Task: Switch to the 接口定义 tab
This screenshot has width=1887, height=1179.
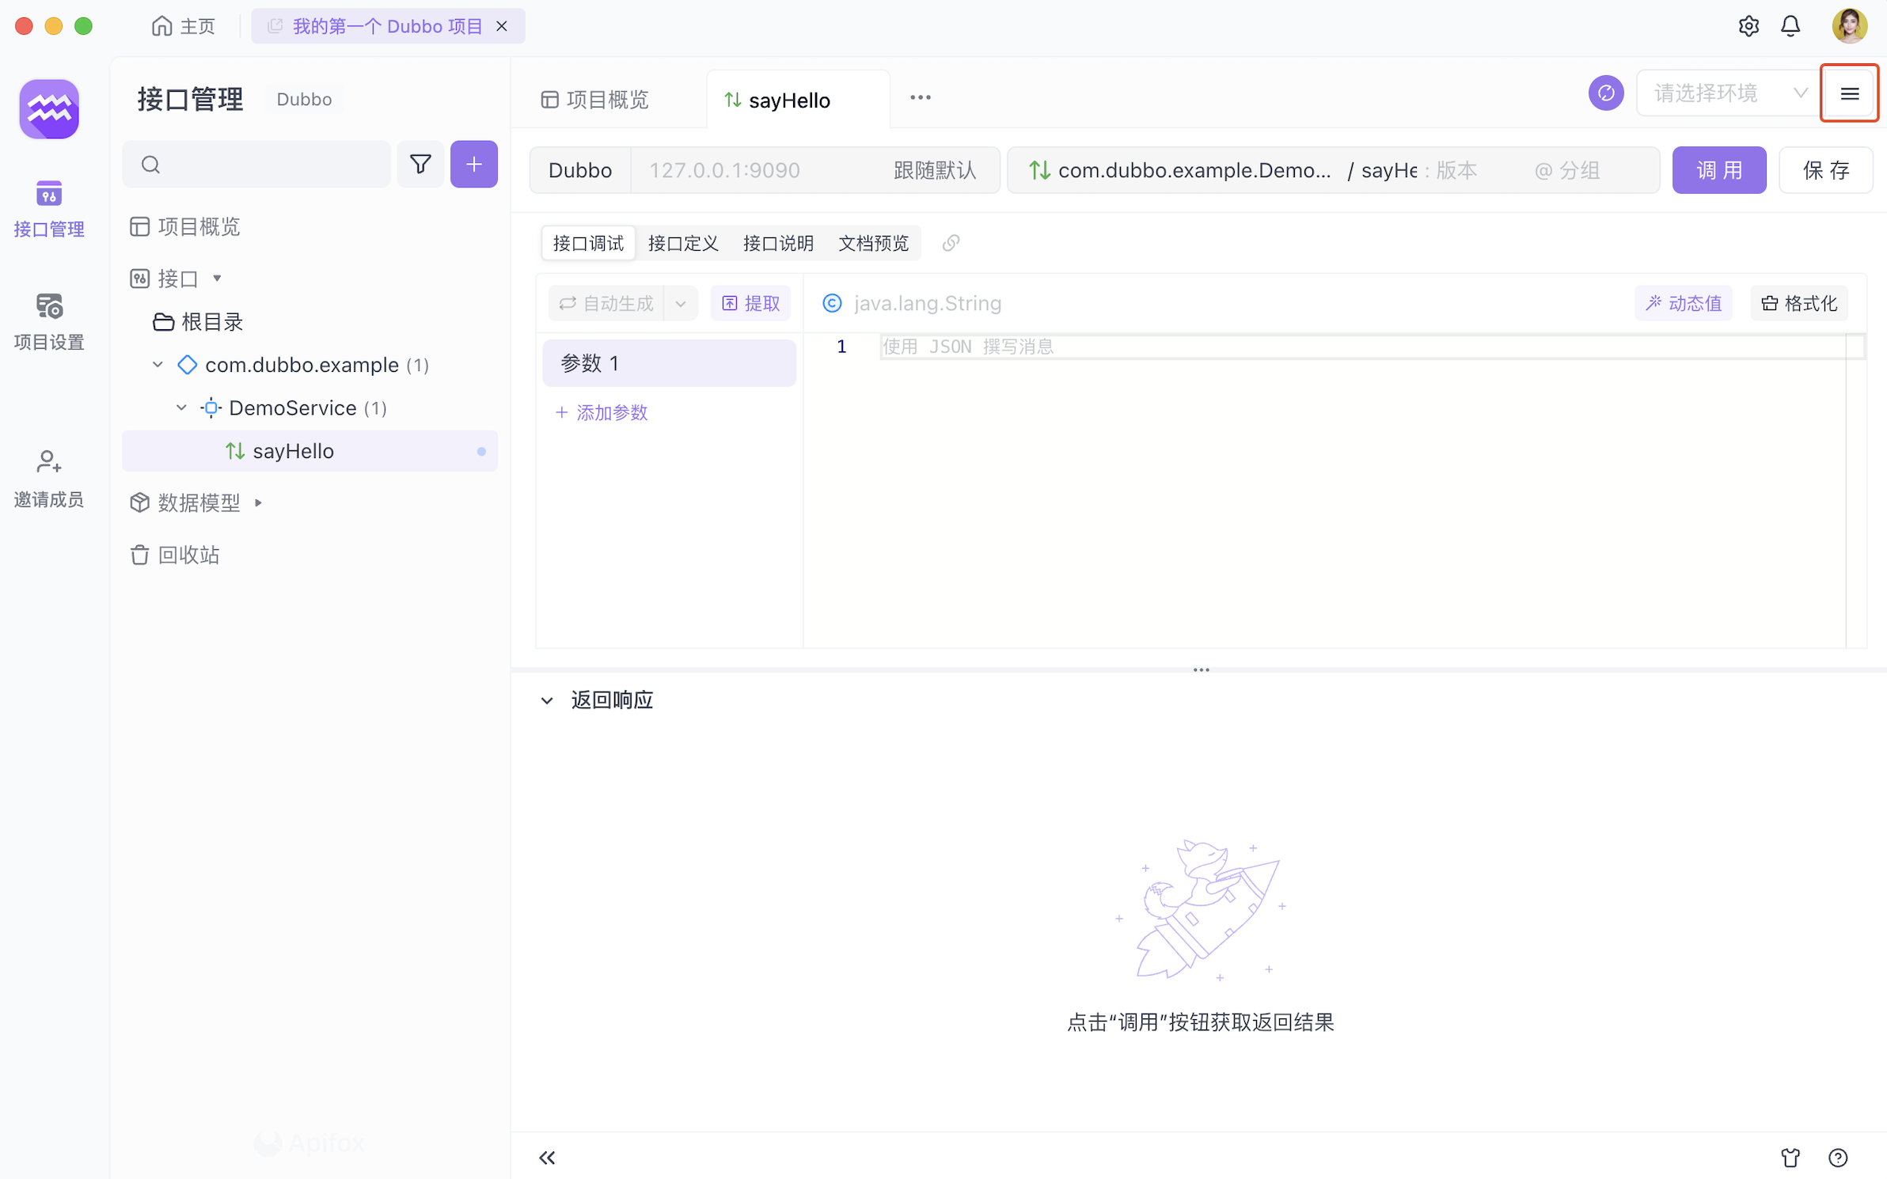Action: coord(683,243)
